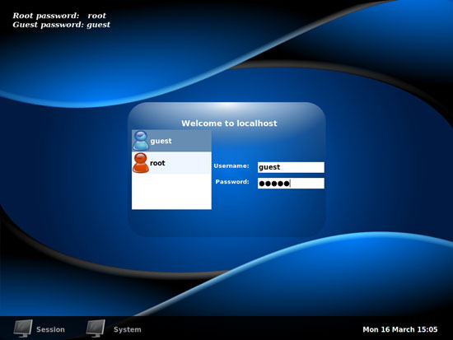Click the Username label
Viewport: 453px width, 340px height.
[231, 165]
